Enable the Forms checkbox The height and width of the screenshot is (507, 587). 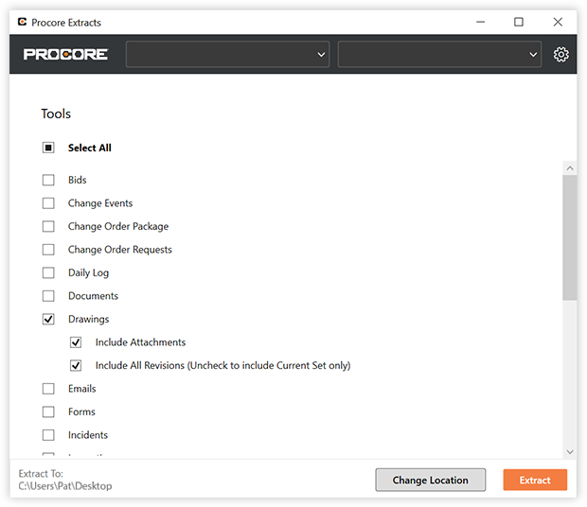click(x=48, y=411)
